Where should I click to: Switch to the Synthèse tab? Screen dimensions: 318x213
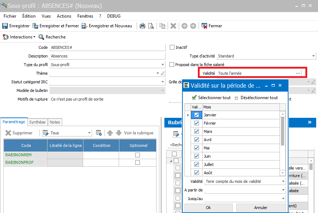37,122
